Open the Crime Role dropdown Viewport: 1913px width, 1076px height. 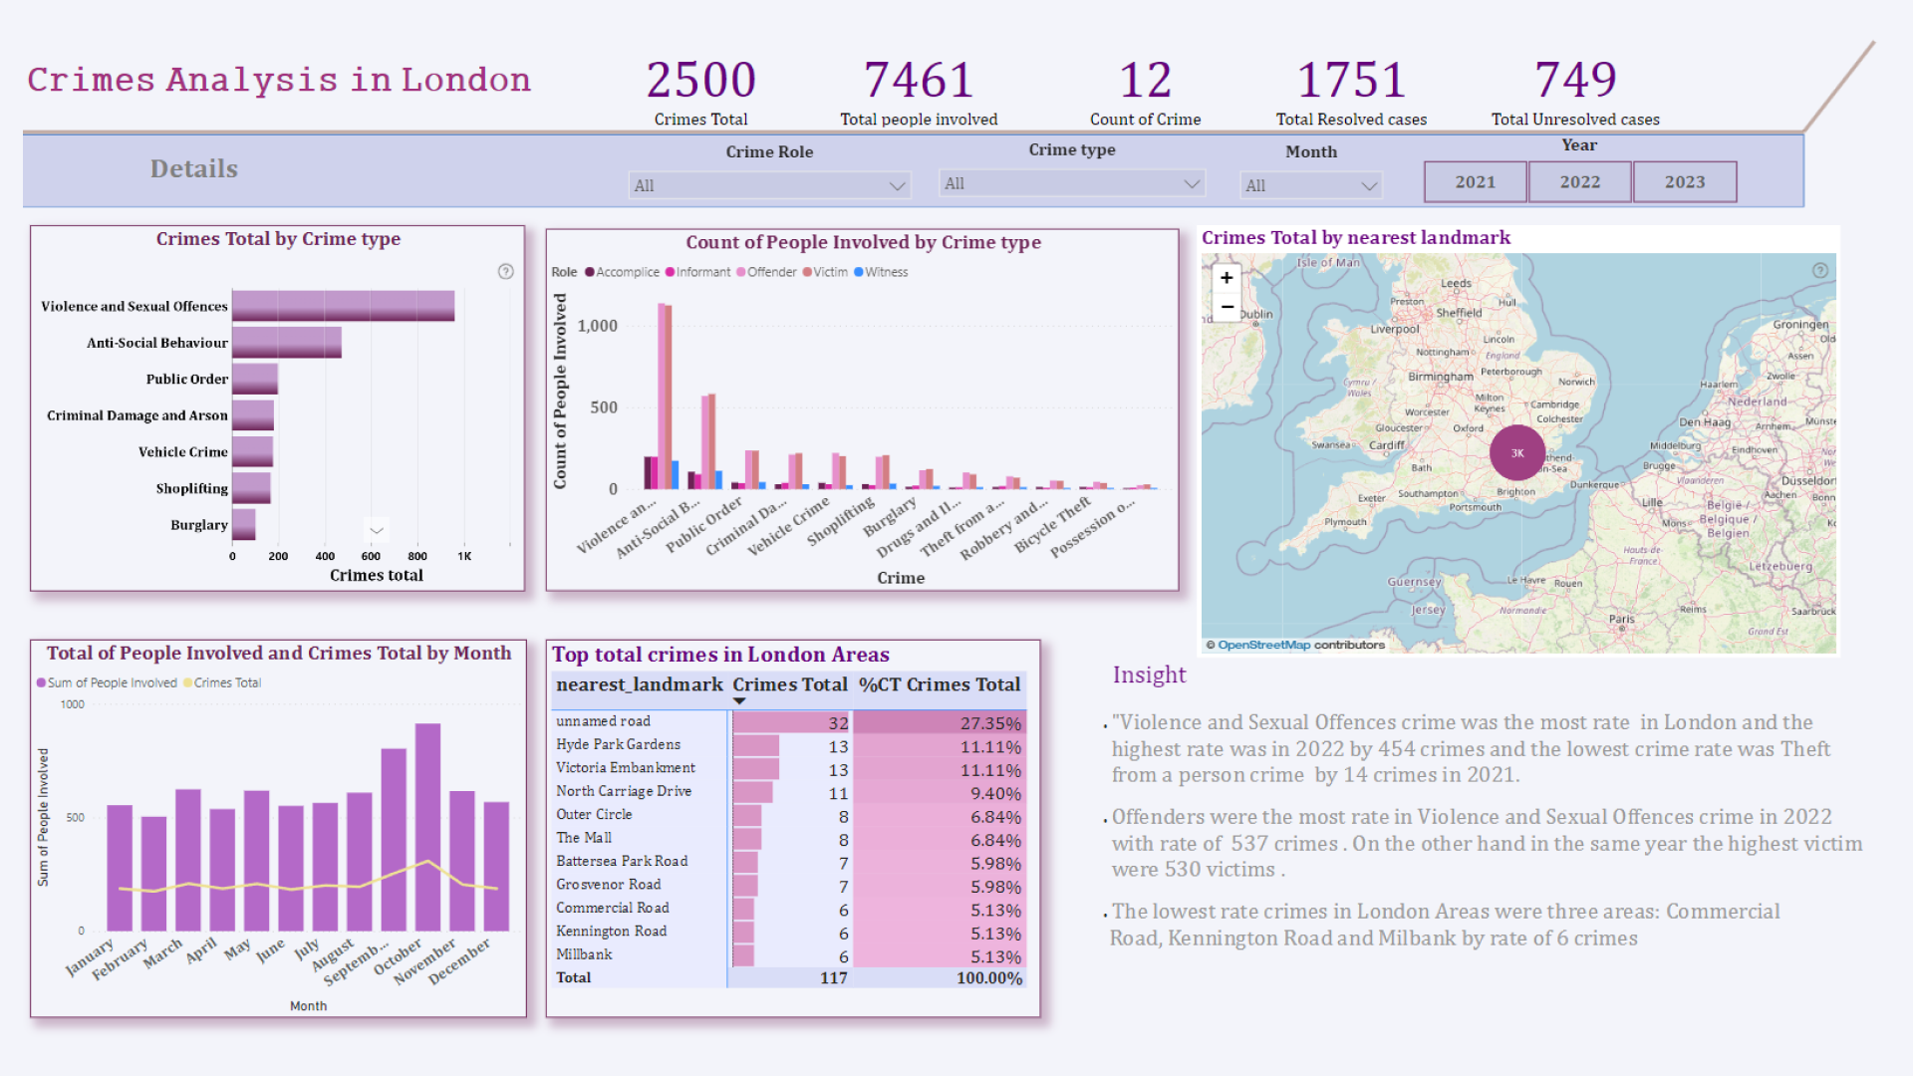coord(769,185)
